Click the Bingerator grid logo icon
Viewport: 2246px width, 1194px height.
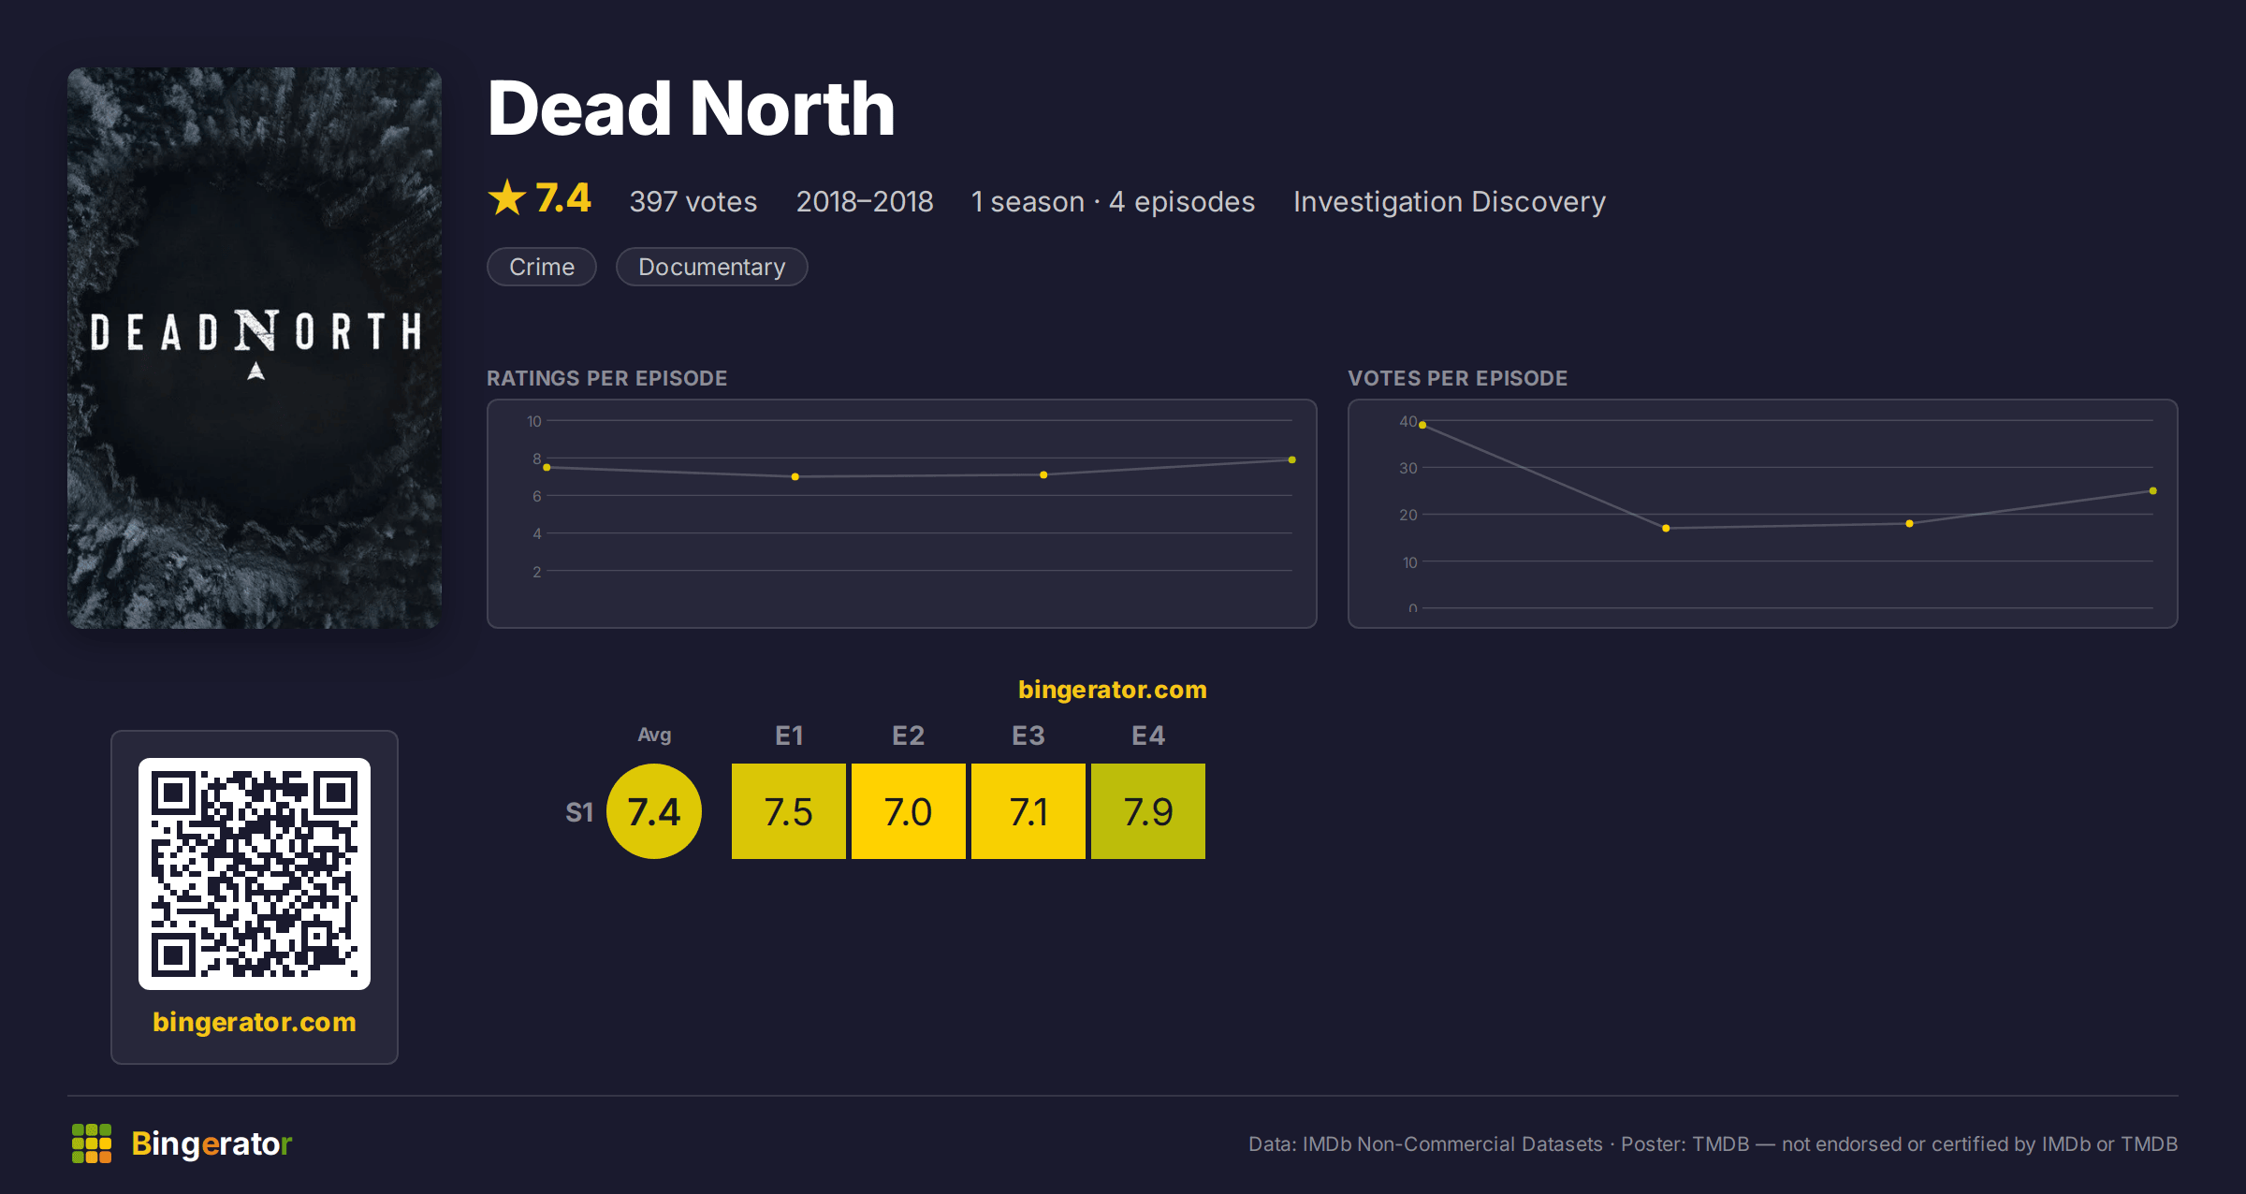tap(92, 1143)
